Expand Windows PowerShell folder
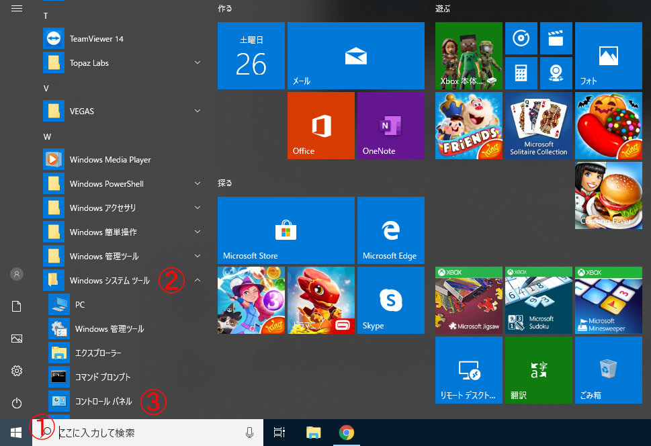This screenshot has height=446, width=651. [x=198, y=183]
